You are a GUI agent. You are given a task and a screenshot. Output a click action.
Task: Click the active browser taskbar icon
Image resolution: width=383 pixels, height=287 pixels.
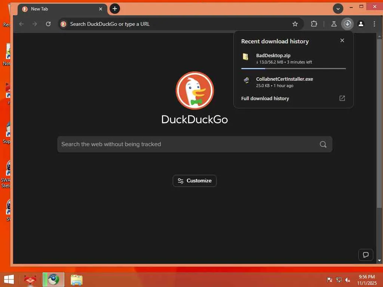pos(53,280)
